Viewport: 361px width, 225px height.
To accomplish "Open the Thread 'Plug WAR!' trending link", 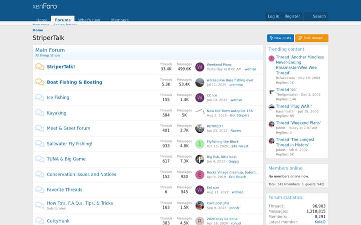I will click(294, 106).
